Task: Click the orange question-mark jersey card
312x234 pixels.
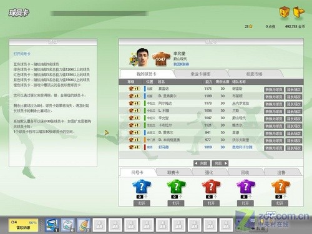Action: [x=280, y=187]
